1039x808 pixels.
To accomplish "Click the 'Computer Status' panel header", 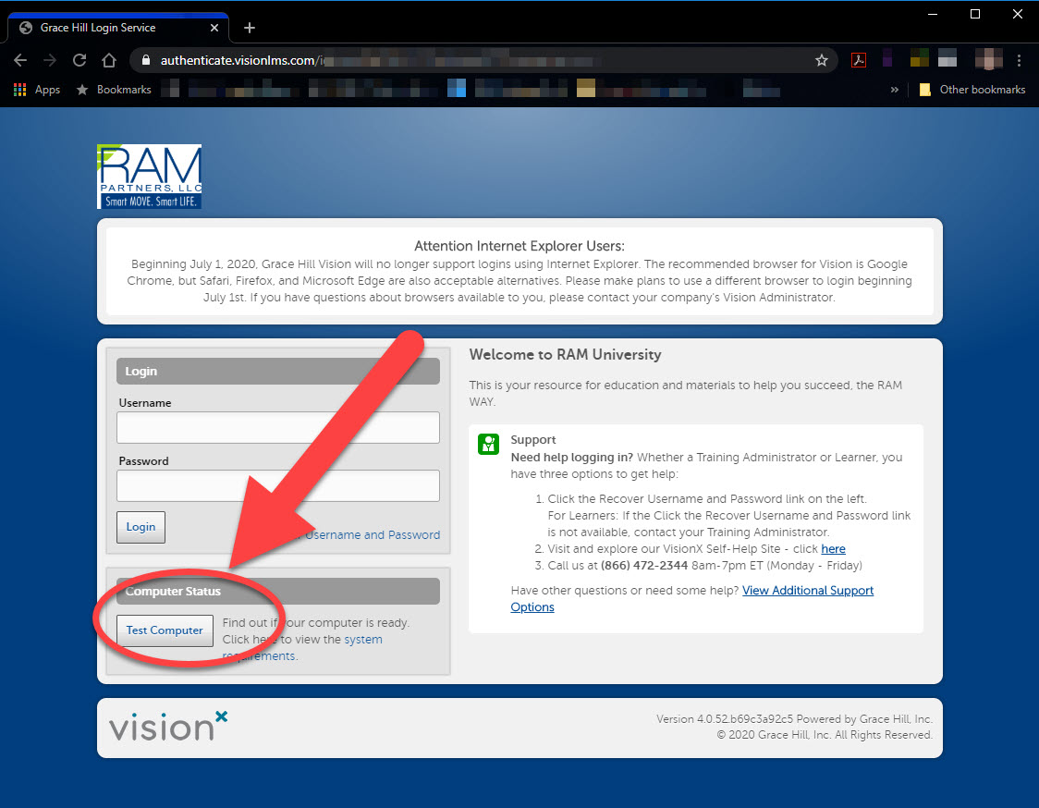I will coord(278,592).
